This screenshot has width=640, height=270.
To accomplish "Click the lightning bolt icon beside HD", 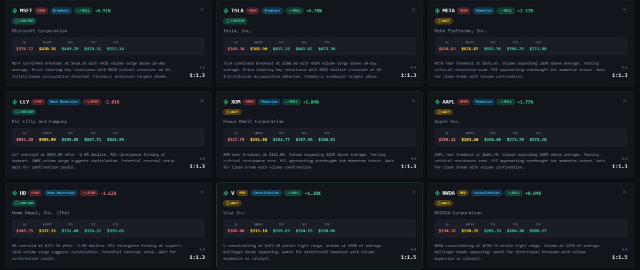I will (x=15, y=193).
